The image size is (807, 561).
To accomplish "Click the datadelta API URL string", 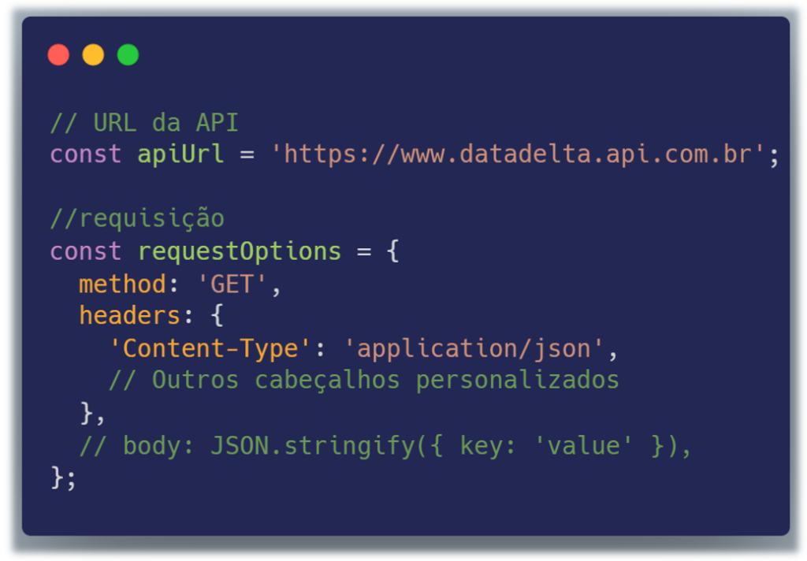I will pos(517,154).
